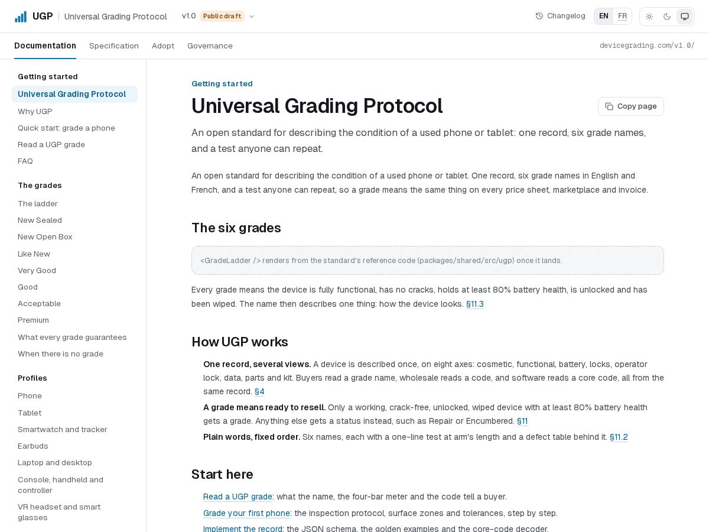
Task: Follow the §11.2 reference link
Action: pos(619,437)
